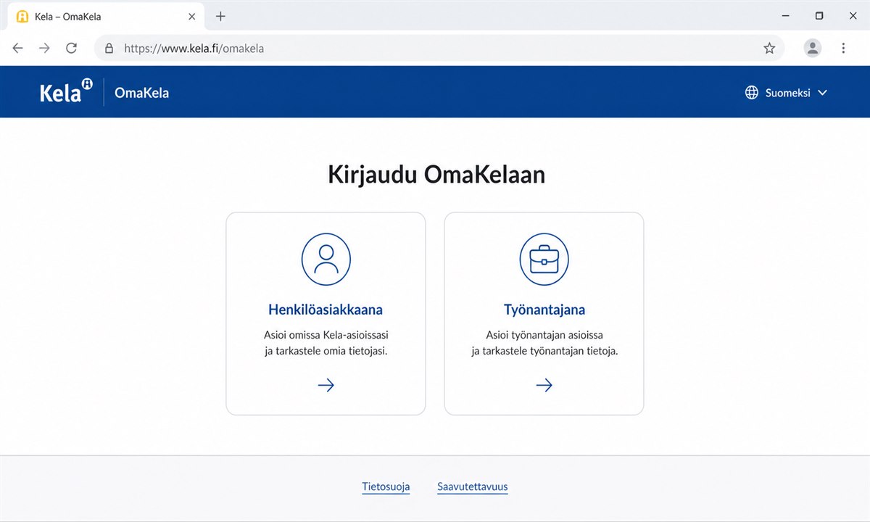The width and height of the screenshot is (870, 522).
Task: Minimize the browser window
Action: click(x=787, y=15)
